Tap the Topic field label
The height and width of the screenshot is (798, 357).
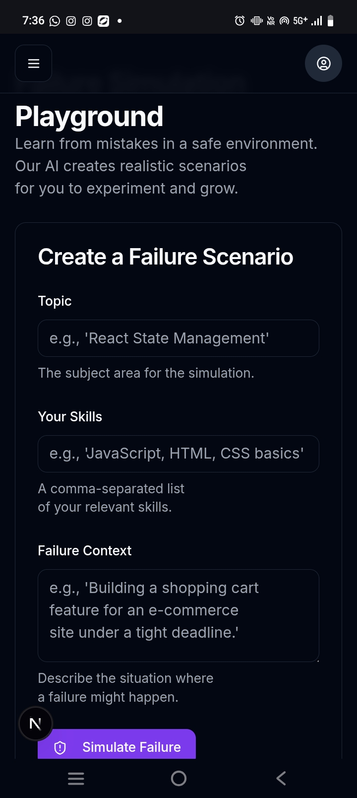click(x=55, y=301)
